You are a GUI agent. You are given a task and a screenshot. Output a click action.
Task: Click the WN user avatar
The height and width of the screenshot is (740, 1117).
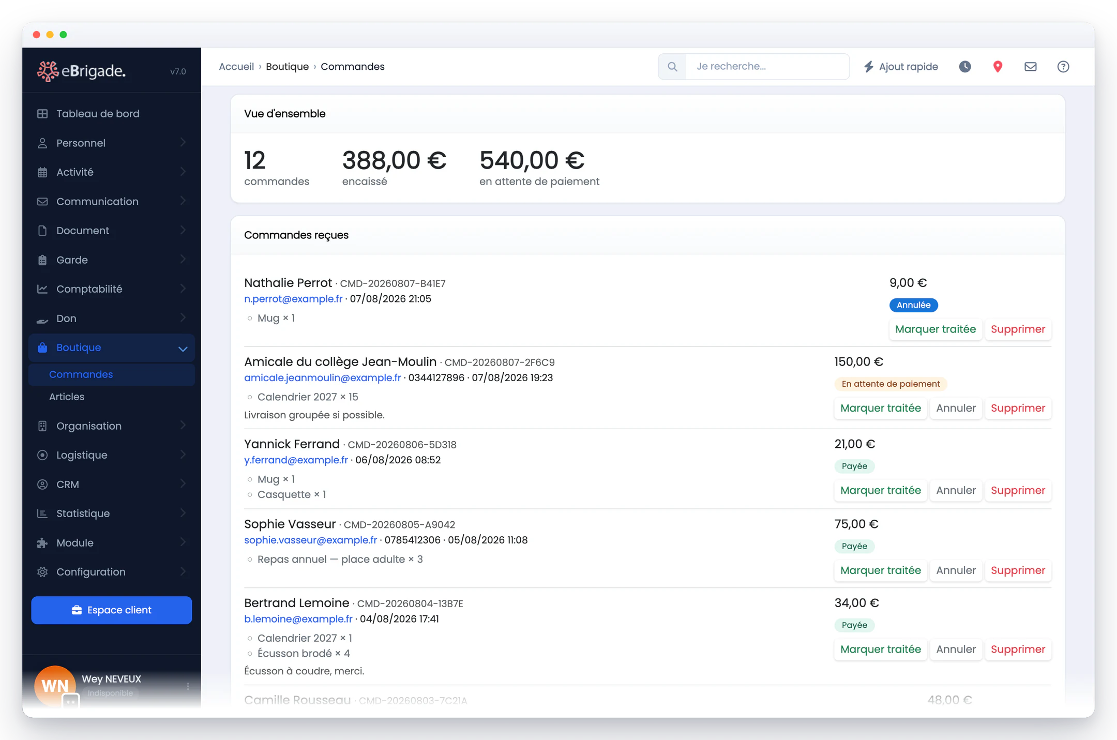point(55,686)
